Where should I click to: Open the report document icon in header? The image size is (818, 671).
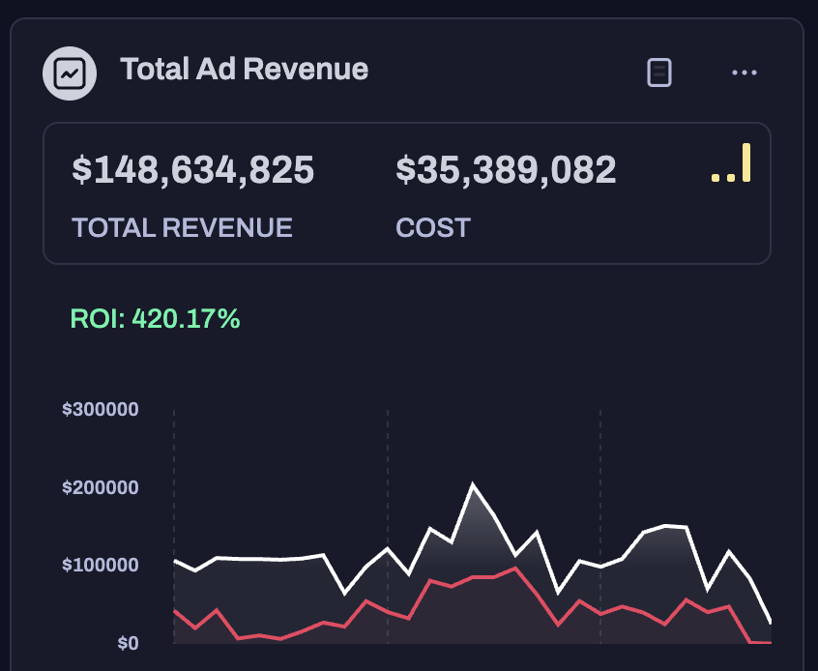coord(659,73)
